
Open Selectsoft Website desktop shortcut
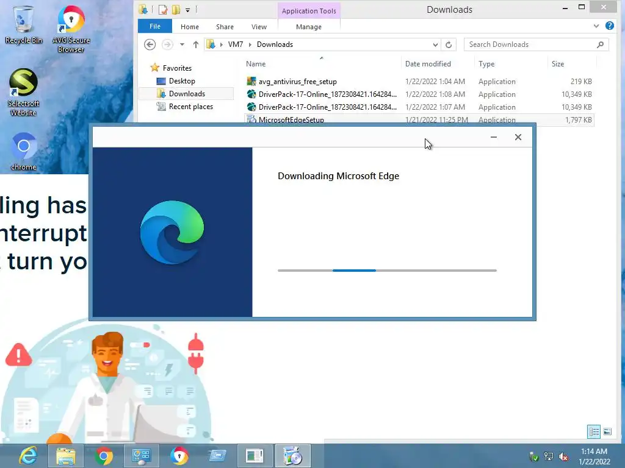tap(23, 93)
